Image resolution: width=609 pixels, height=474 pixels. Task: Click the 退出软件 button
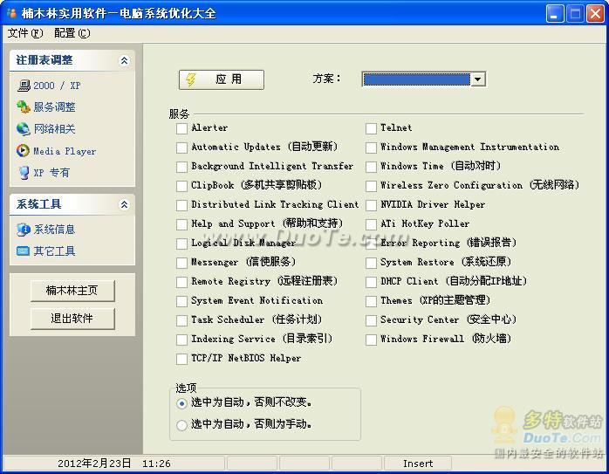click(72, 319)
